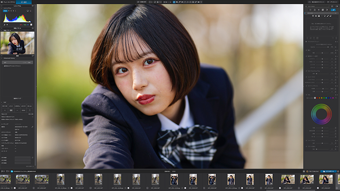Collapse the Exif section
Viewport: 340px width, 191px height.
point(2,102)
